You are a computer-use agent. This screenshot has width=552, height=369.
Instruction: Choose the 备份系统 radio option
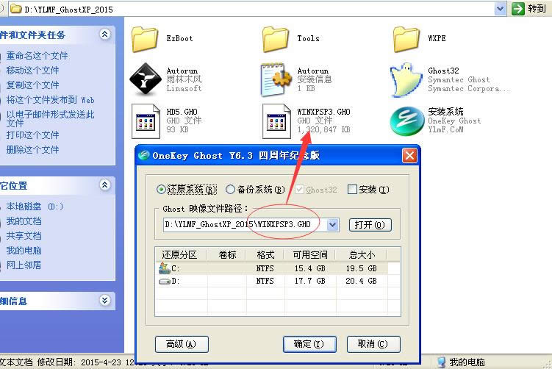(231, 190)
